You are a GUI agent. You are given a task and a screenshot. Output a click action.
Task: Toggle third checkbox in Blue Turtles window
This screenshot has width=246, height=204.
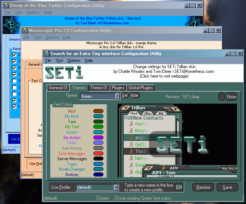click(14, 68)
